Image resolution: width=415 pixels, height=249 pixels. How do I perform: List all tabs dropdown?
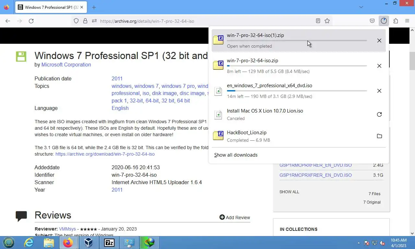pos(361,7)
